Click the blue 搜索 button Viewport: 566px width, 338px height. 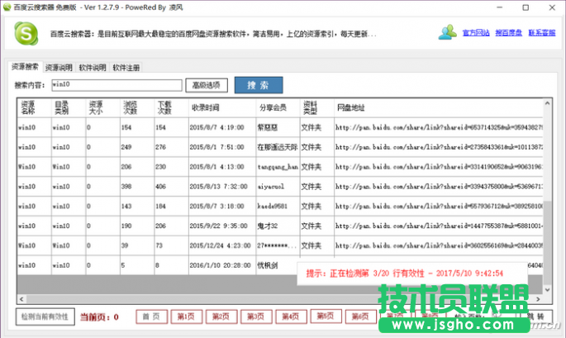[259, 85]
